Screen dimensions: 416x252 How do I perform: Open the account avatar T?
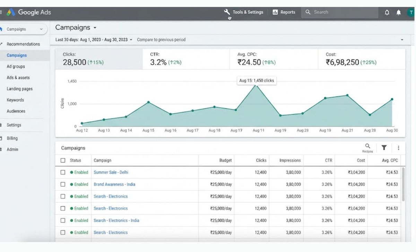tap(411, 12)
